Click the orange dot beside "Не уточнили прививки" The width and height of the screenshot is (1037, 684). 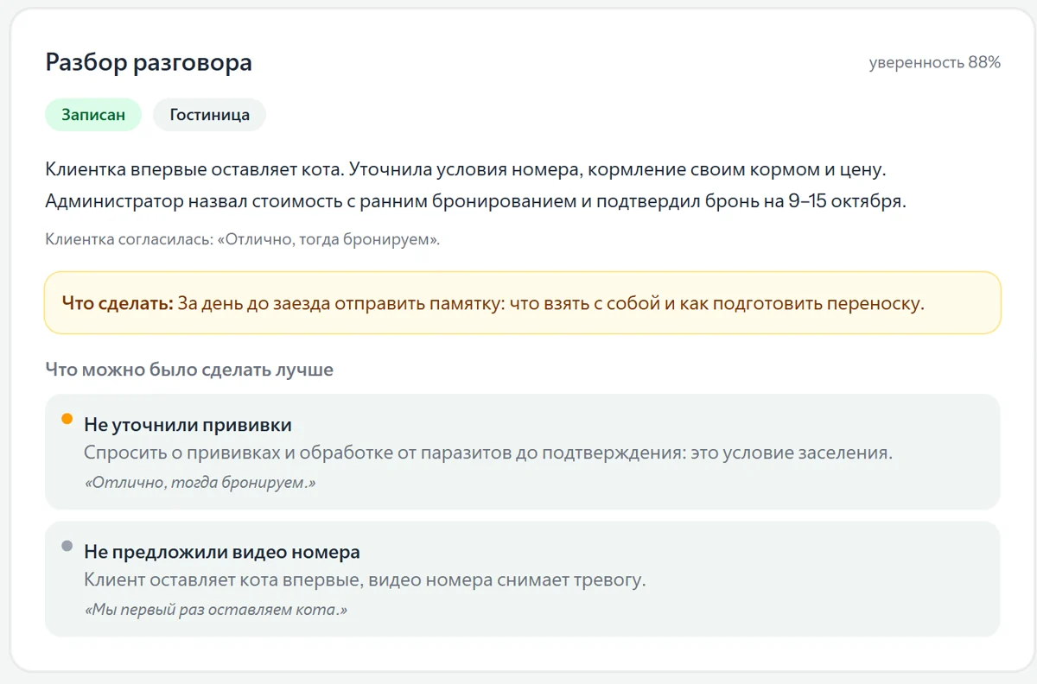click(x=67, y=420)
